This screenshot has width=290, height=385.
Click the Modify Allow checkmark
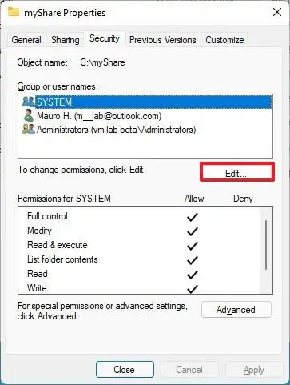click(193, 231)
